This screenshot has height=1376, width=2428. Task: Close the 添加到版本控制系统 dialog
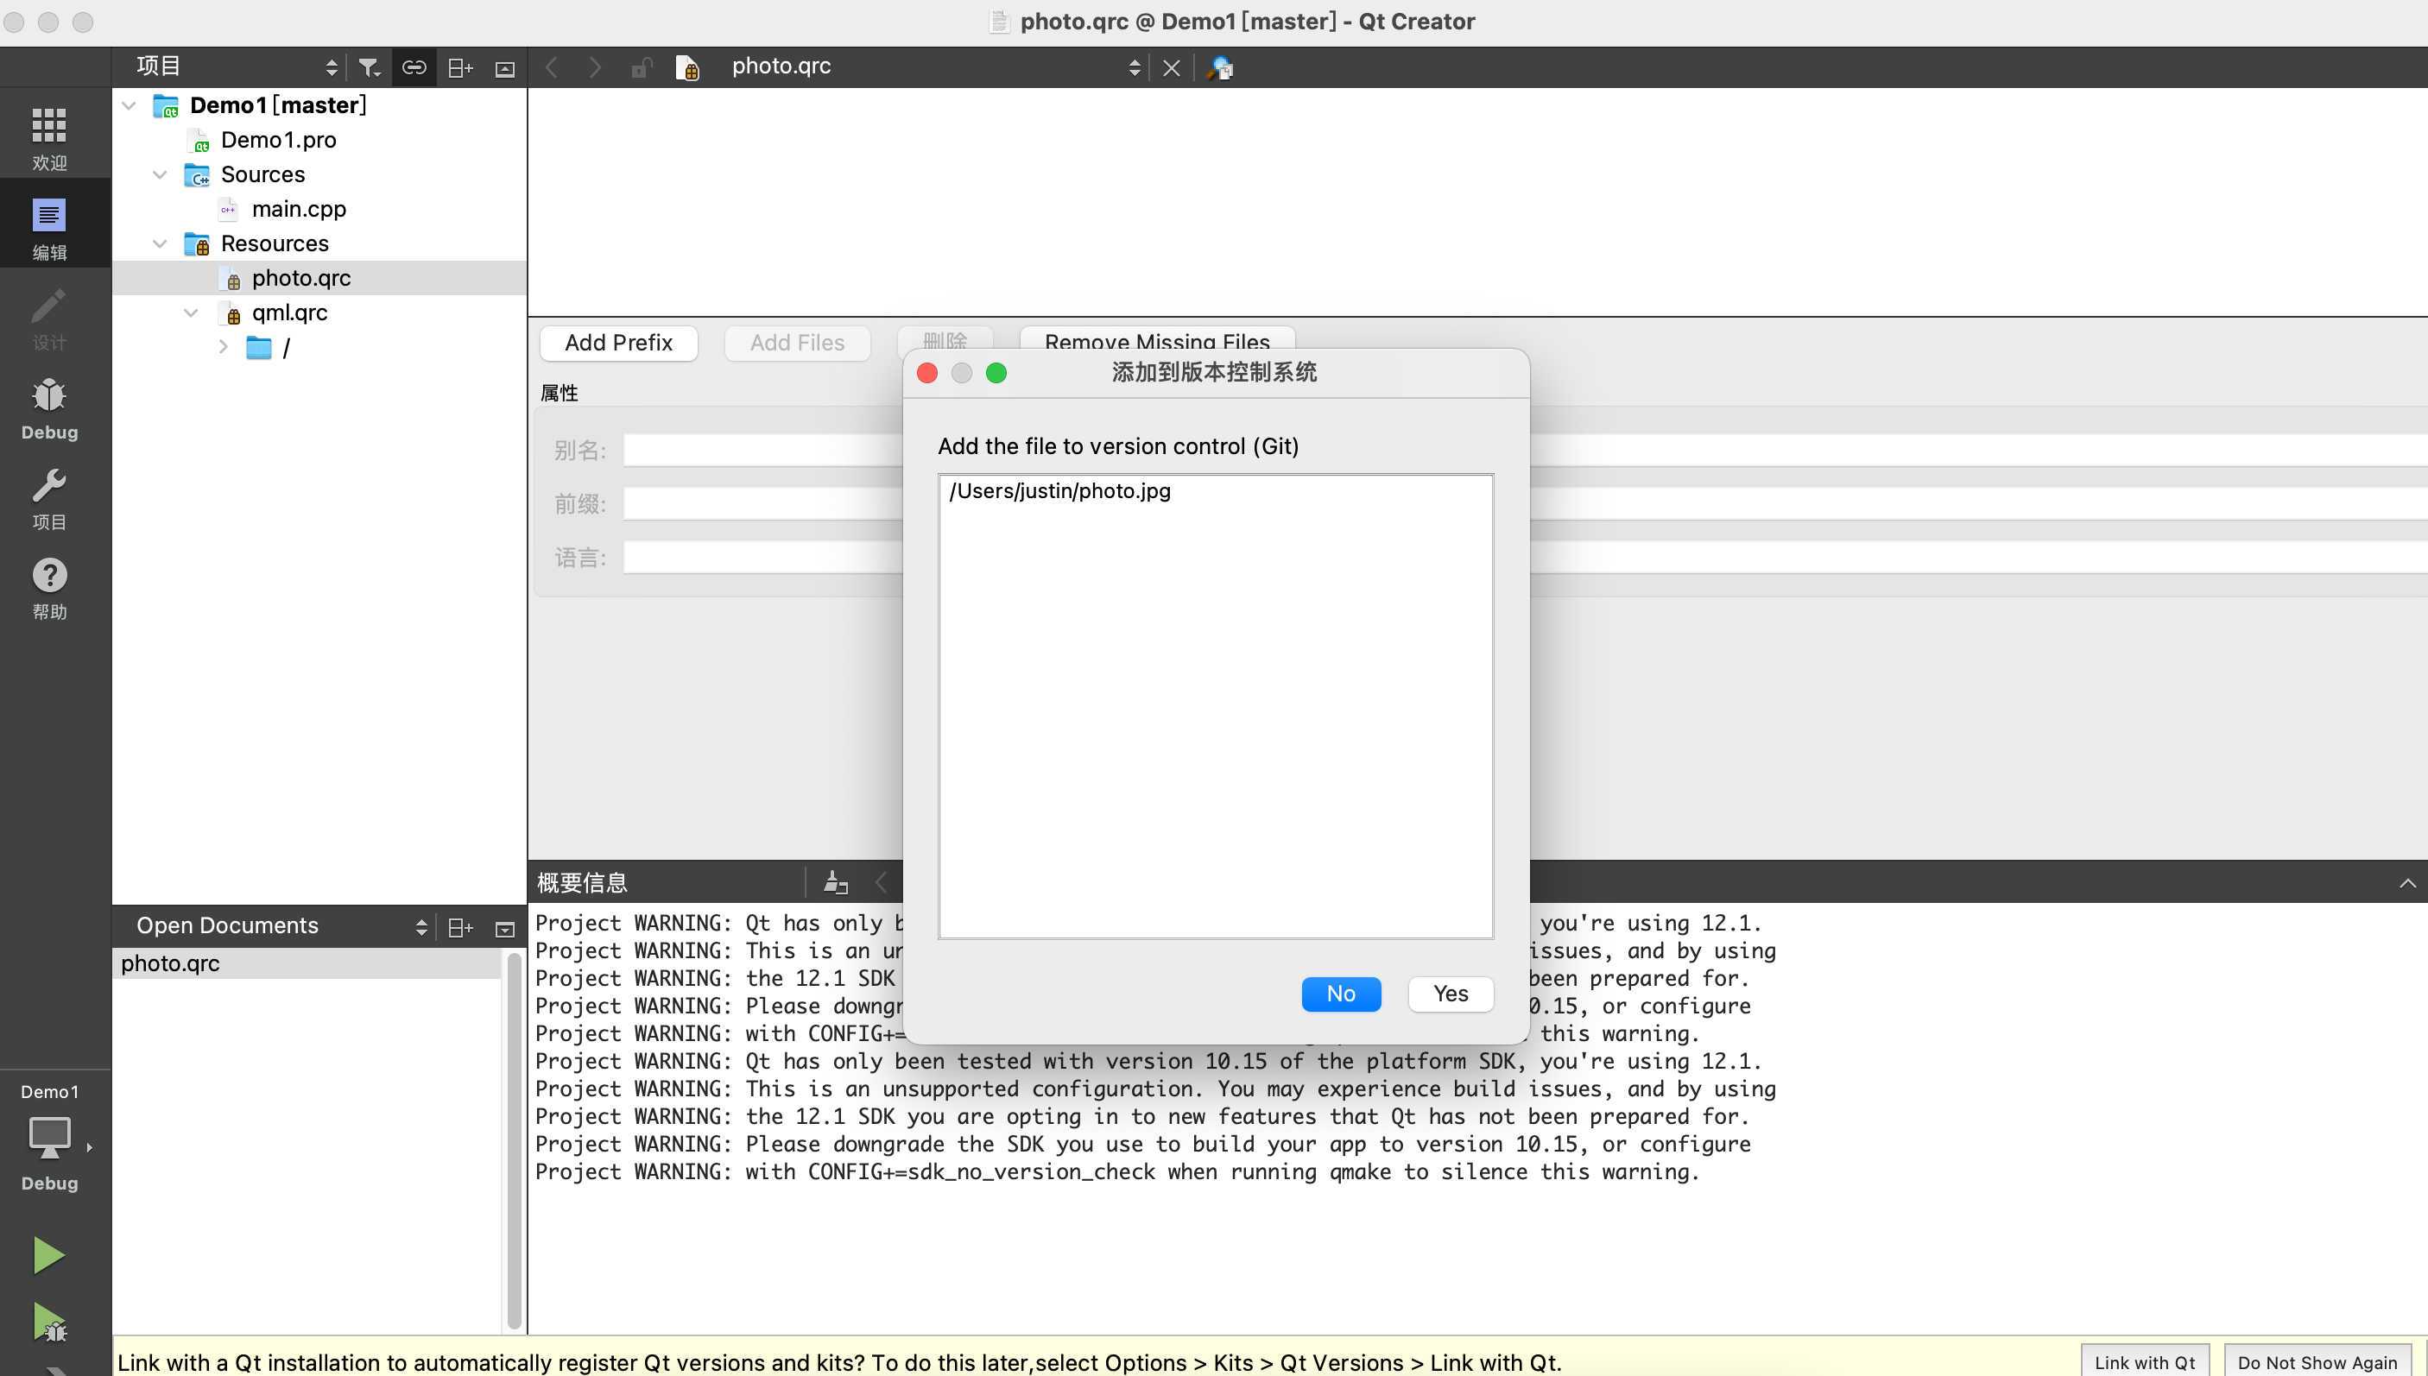click(x=927, y=373)
